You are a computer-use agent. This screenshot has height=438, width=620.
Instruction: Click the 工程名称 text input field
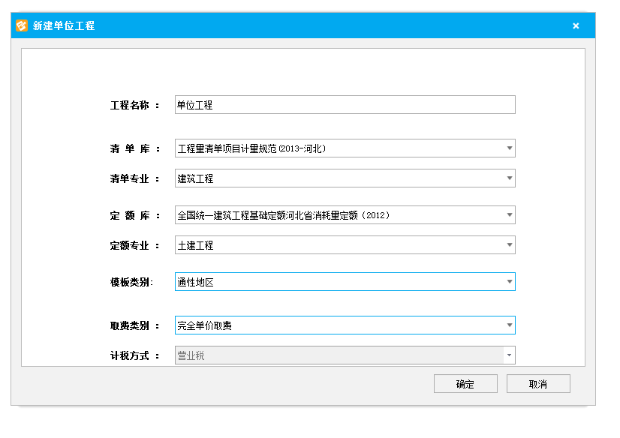pyautogui.click(x=345, y=105)
